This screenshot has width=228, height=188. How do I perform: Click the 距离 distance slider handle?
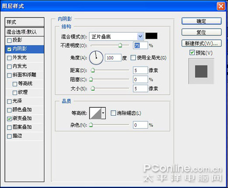click(x=93, y=70)
